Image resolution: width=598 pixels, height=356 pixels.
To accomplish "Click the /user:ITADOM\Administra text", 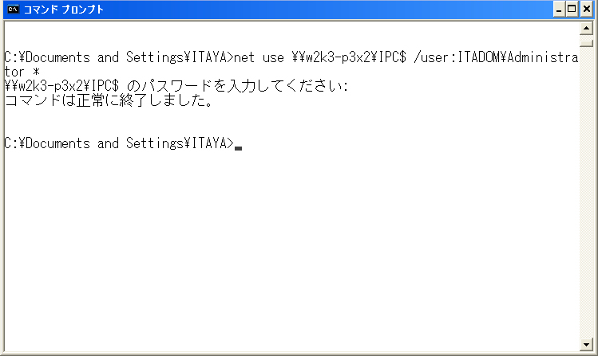I will 496,57.
